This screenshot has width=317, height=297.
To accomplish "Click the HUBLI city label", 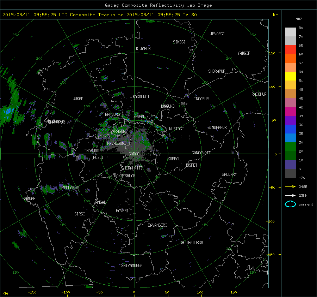I will (x=98, y=158).
